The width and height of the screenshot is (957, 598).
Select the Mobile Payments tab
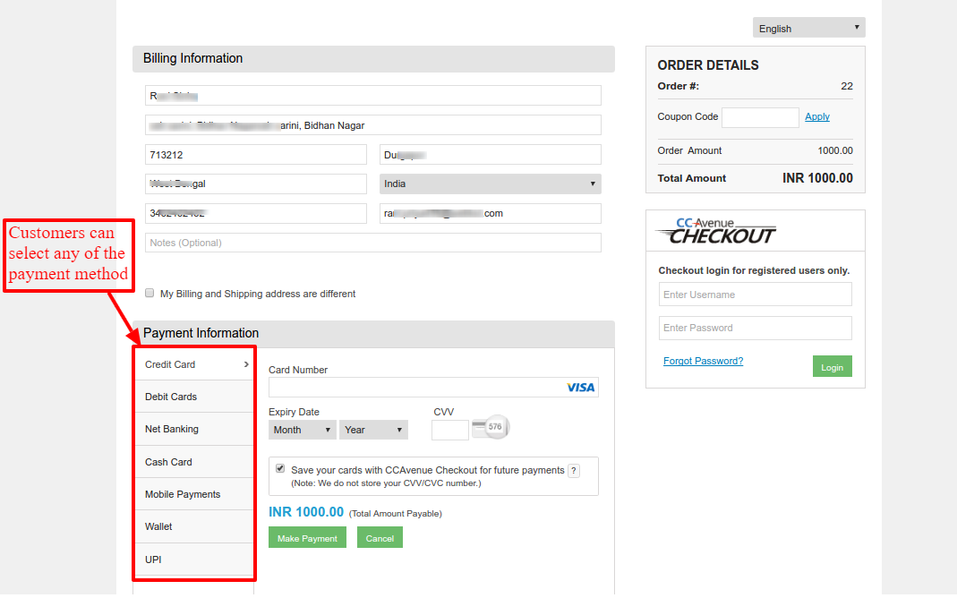[194, 494]
